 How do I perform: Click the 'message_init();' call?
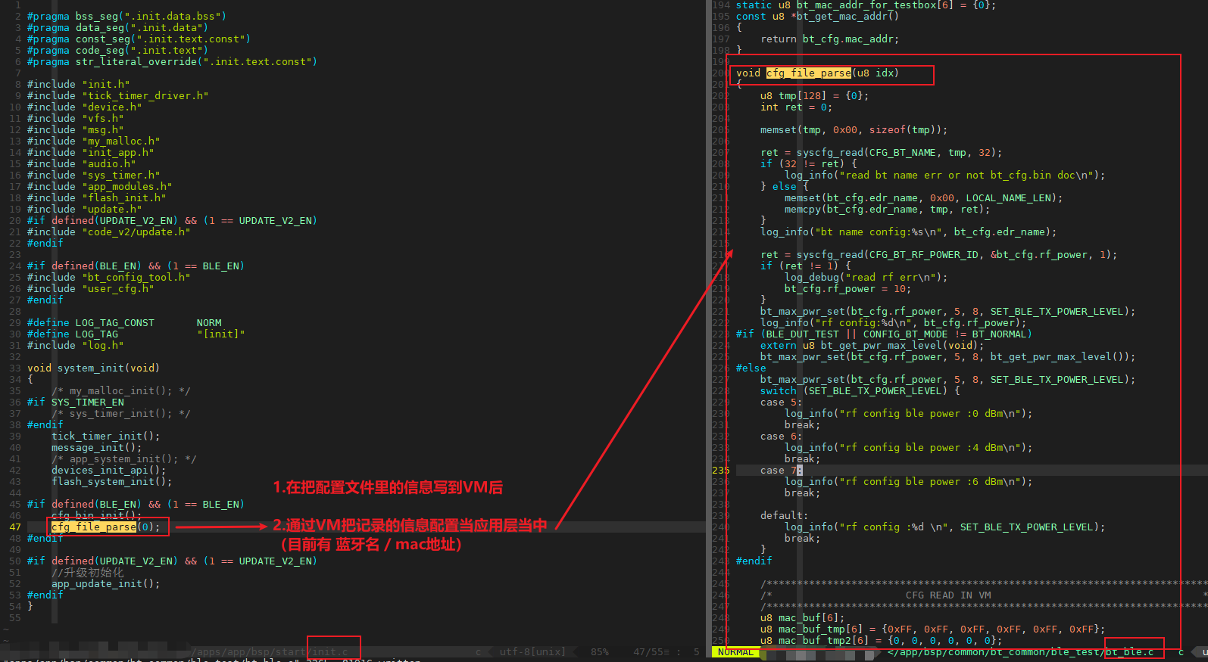[96, 447]
